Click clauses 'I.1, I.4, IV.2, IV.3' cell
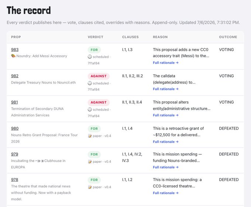Screen dimensions: 251x207 pyautogui.click(x=132, y=157)
